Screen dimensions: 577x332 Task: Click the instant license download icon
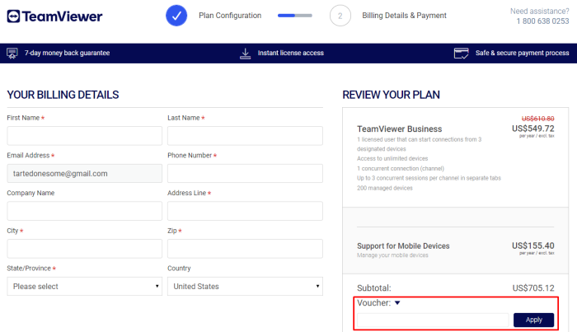pyautogui.click(x=245, y=54)
